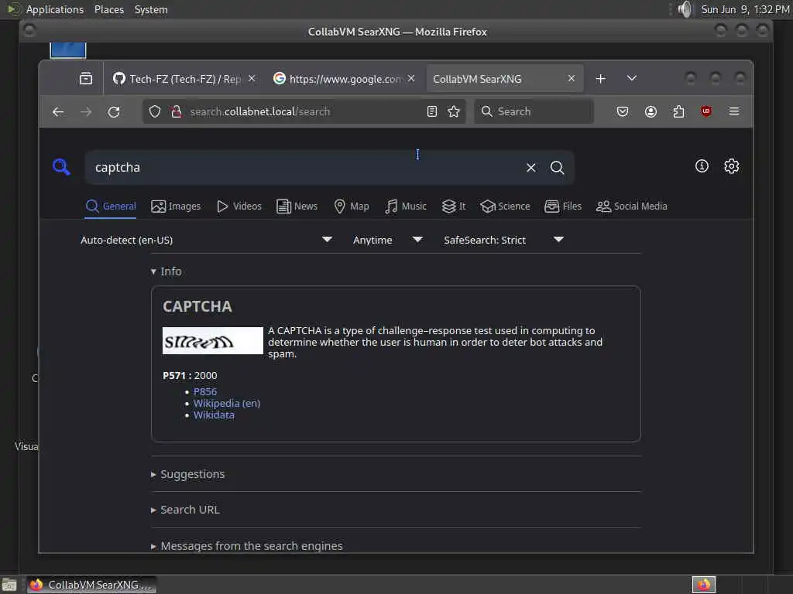The image size is (793, 594).
Task: Open the Firefox hamburger menu
Action: (x=734, y=111)
